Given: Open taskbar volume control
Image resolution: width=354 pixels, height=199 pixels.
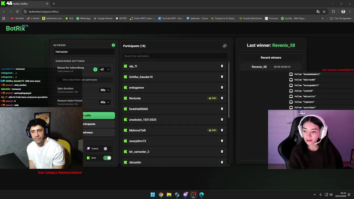Looking at the screenshot, I should coord(331,195).
